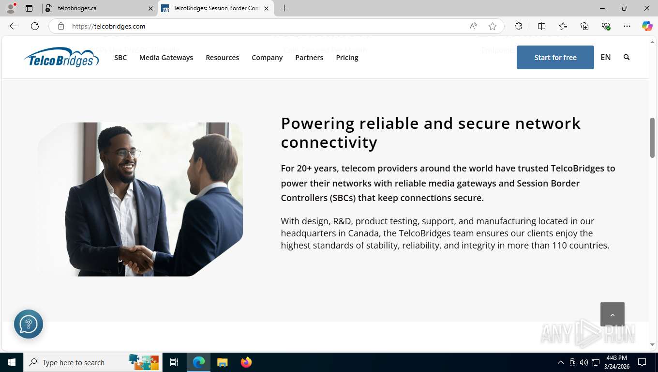Click the Windows taskbar search box
658x372 pixels.
pos(92,362)
